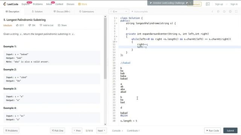Click Add to List heart

tap(47, 25)
